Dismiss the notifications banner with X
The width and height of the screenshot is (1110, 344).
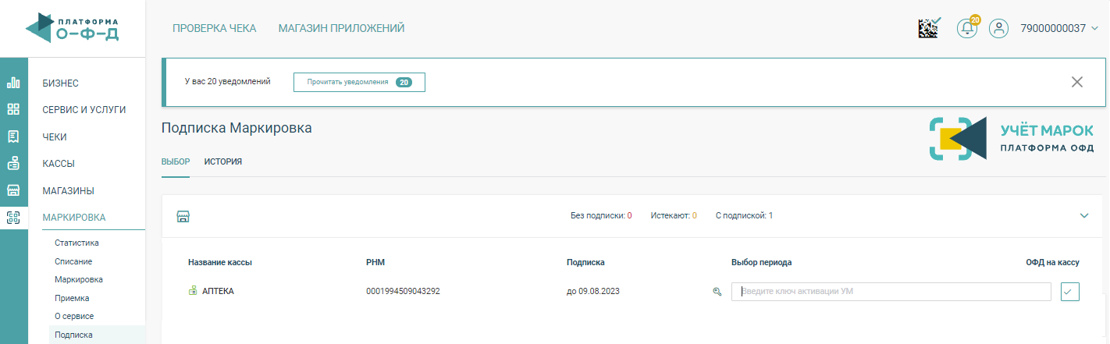[1077, 82]
